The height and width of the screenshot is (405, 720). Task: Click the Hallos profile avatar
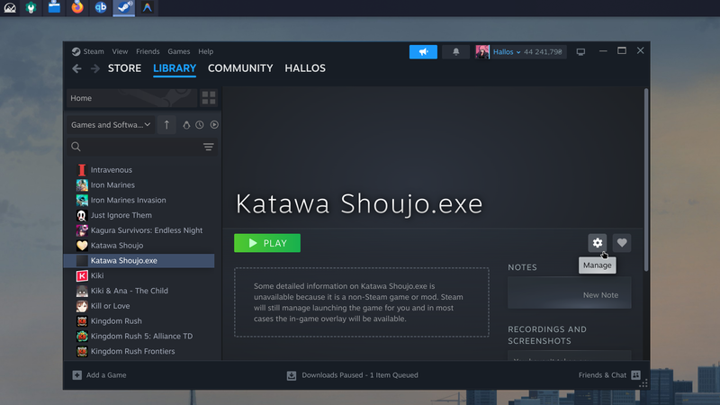click(482, 52)
